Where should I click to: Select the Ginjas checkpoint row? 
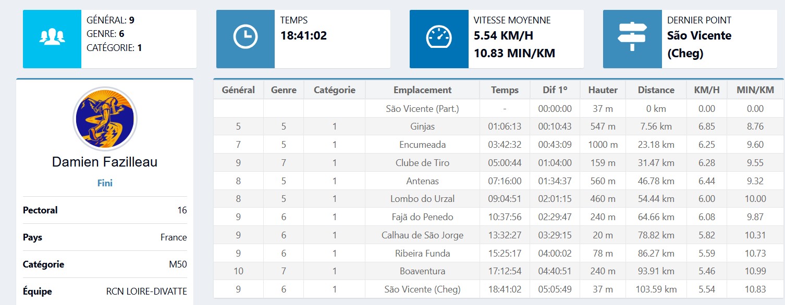[x=422, y=126]
